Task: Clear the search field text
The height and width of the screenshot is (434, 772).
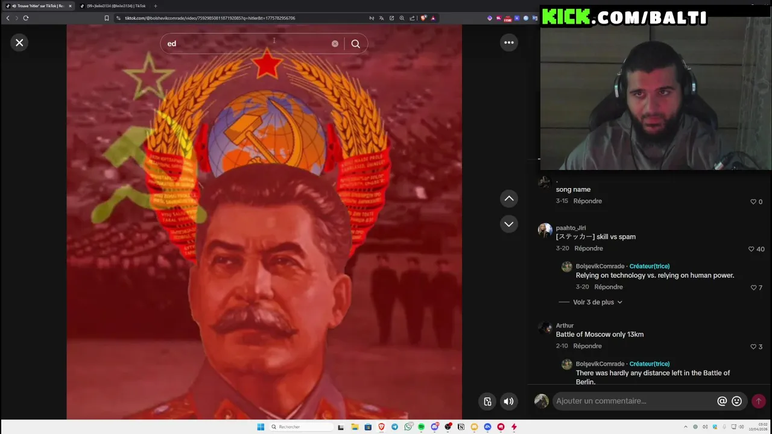Action: 335,43
